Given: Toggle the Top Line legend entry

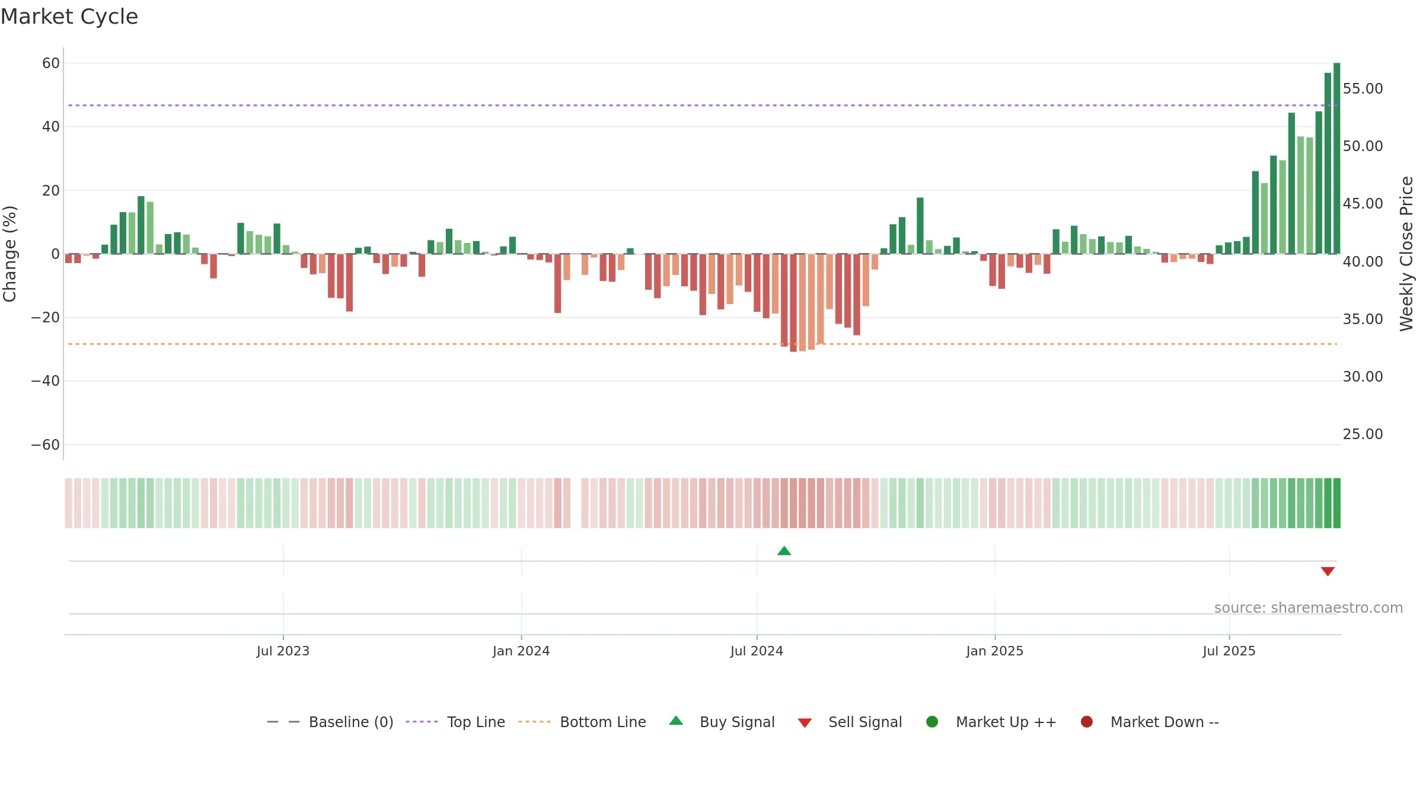Looking at the screenshot, I should [455, 722].
